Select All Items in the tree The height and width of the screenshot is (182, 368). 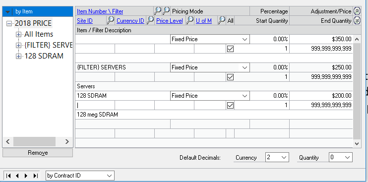pyautogui.click(x=39, y=34)
